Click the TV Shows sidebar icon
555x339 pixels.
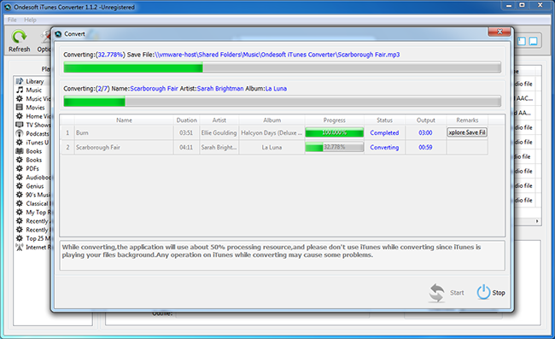pos(20,125)
